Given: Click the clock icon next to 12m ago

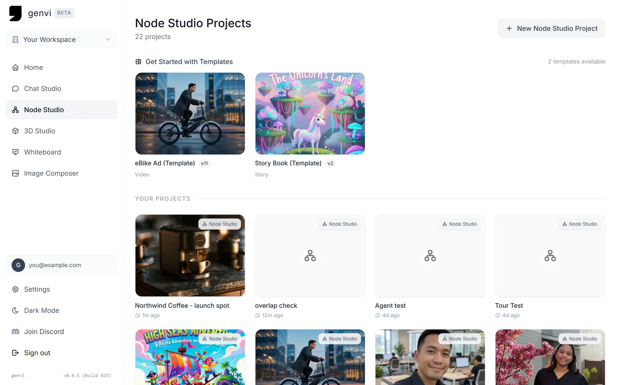Looking at the screenshot, I should click(258, 315).
